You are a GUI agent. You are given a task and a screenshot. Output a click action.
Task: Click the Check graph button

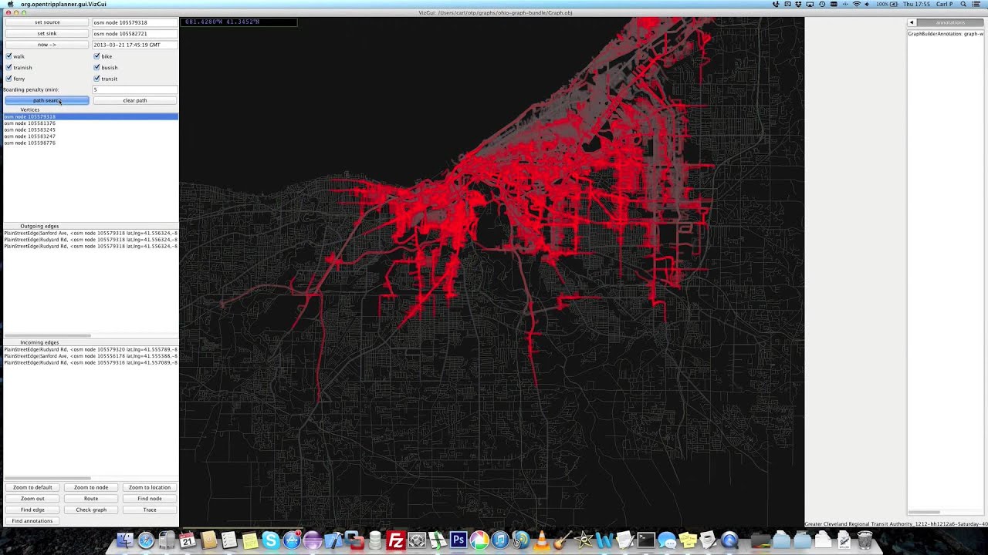point(91,510)
